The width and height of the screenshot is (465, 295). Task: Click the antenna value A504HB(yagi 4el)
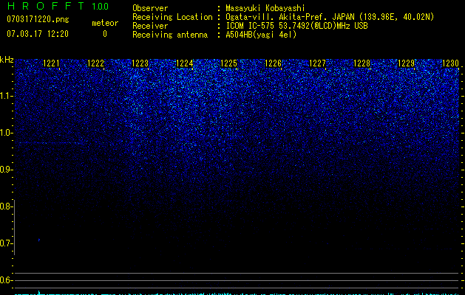(261, 35)
